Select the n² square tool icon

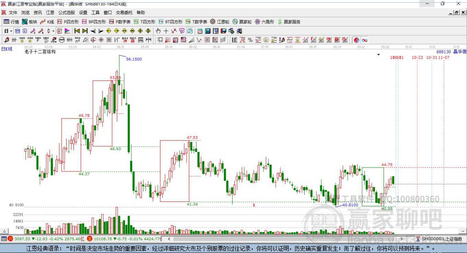click(x=78, y=40)
